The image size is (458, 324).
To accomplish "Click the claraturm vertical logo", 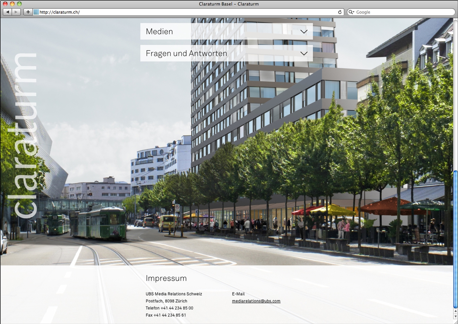I will 25,136.
